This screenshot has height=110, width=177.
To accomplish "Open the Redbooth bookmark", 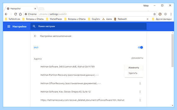I will (120, 19).
